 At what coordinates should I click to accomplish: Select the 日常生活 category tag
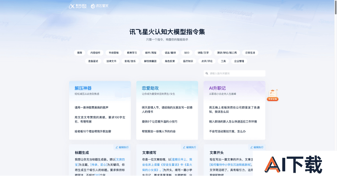pos(250,53)
